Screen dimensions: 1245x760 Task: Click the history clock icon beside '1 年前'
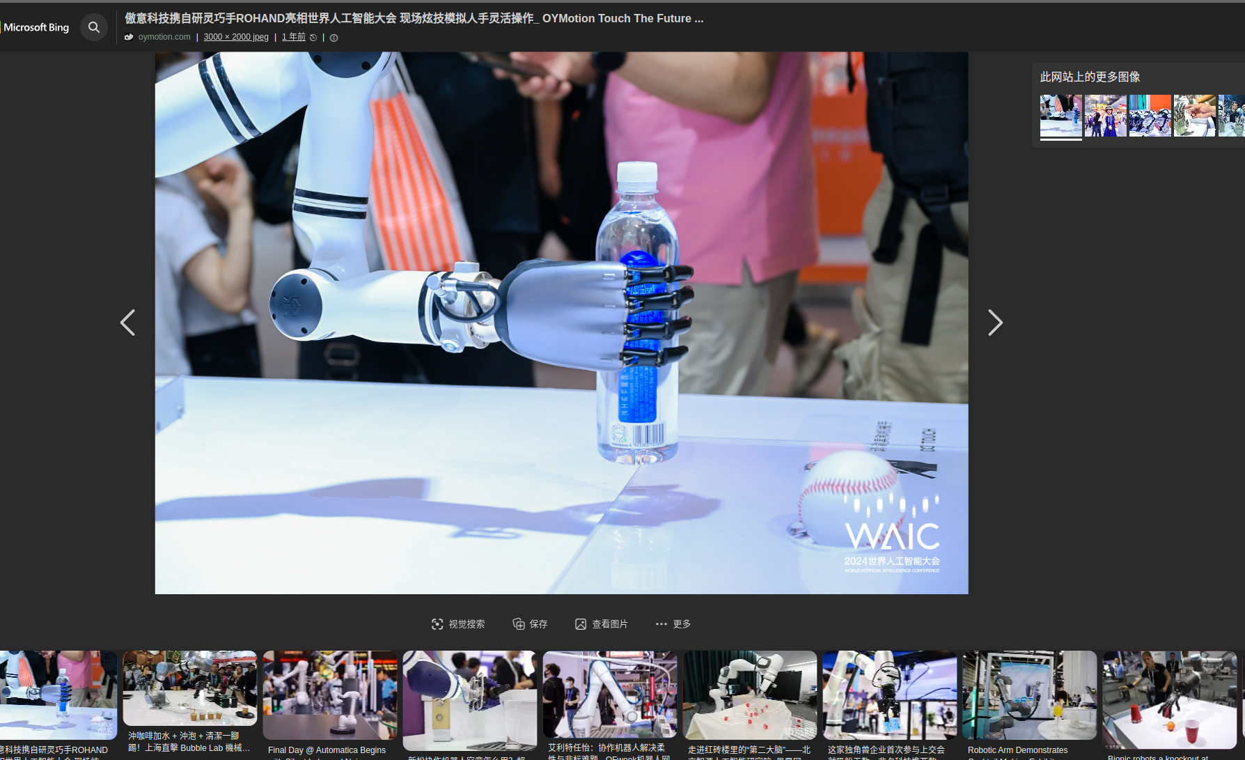pos(313,38)
